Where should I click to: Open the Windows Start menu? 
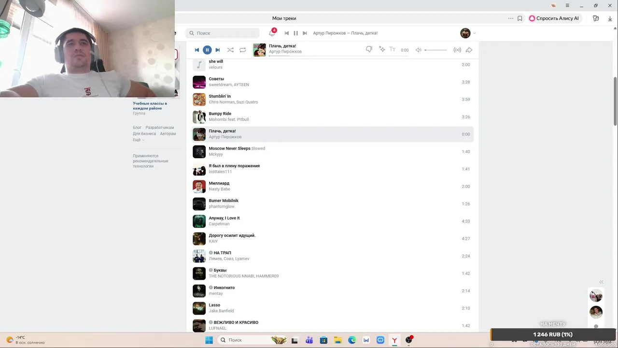(x=209, y=340)
